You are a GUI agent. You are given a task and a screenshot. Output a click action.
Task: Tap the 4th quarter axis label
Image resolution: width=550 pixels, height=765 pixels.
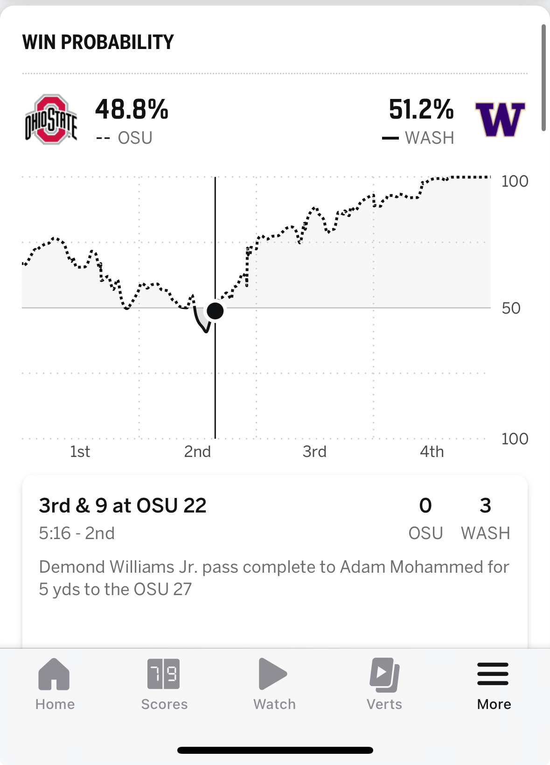[432, 452]
